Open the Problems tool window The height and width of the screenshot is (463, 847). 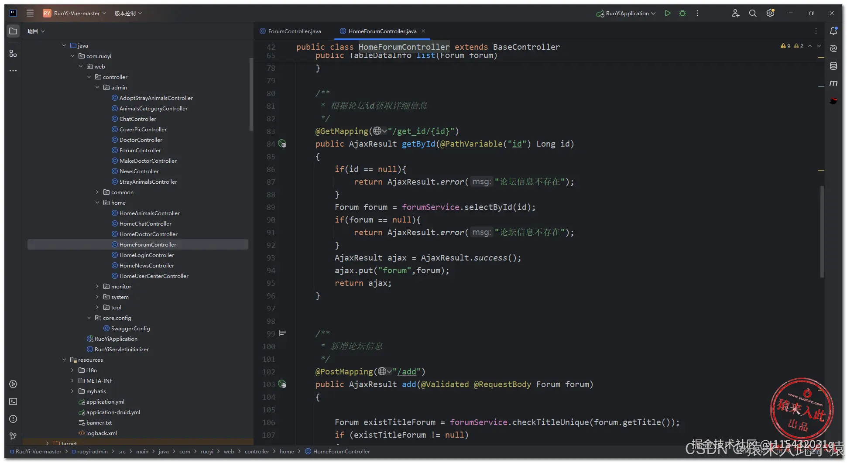[13, 419]
